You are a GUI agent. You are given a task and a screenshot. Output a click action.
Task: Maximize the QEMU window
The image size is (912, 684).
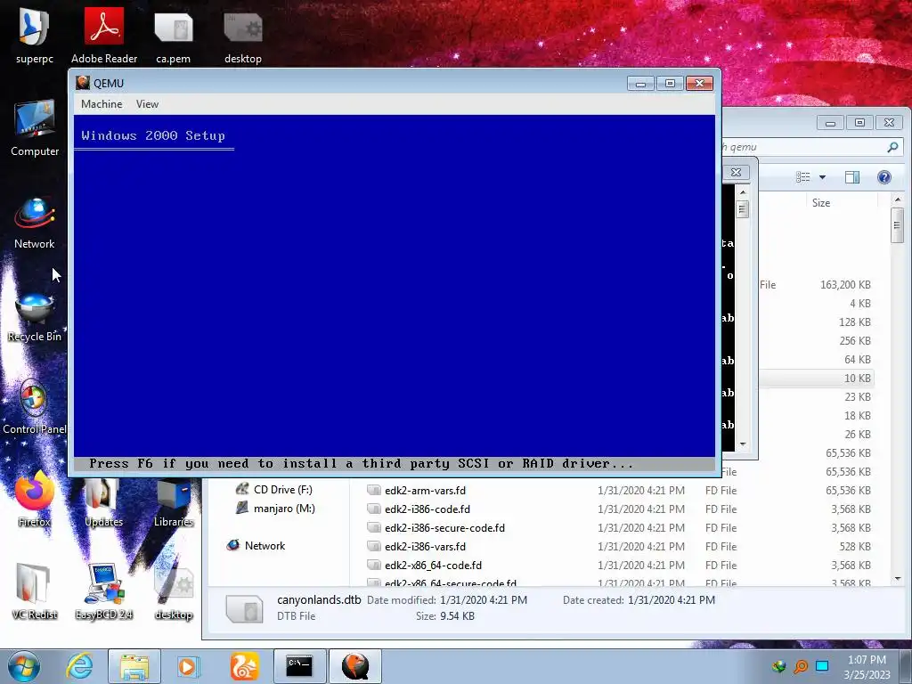(x=670, y=84)
